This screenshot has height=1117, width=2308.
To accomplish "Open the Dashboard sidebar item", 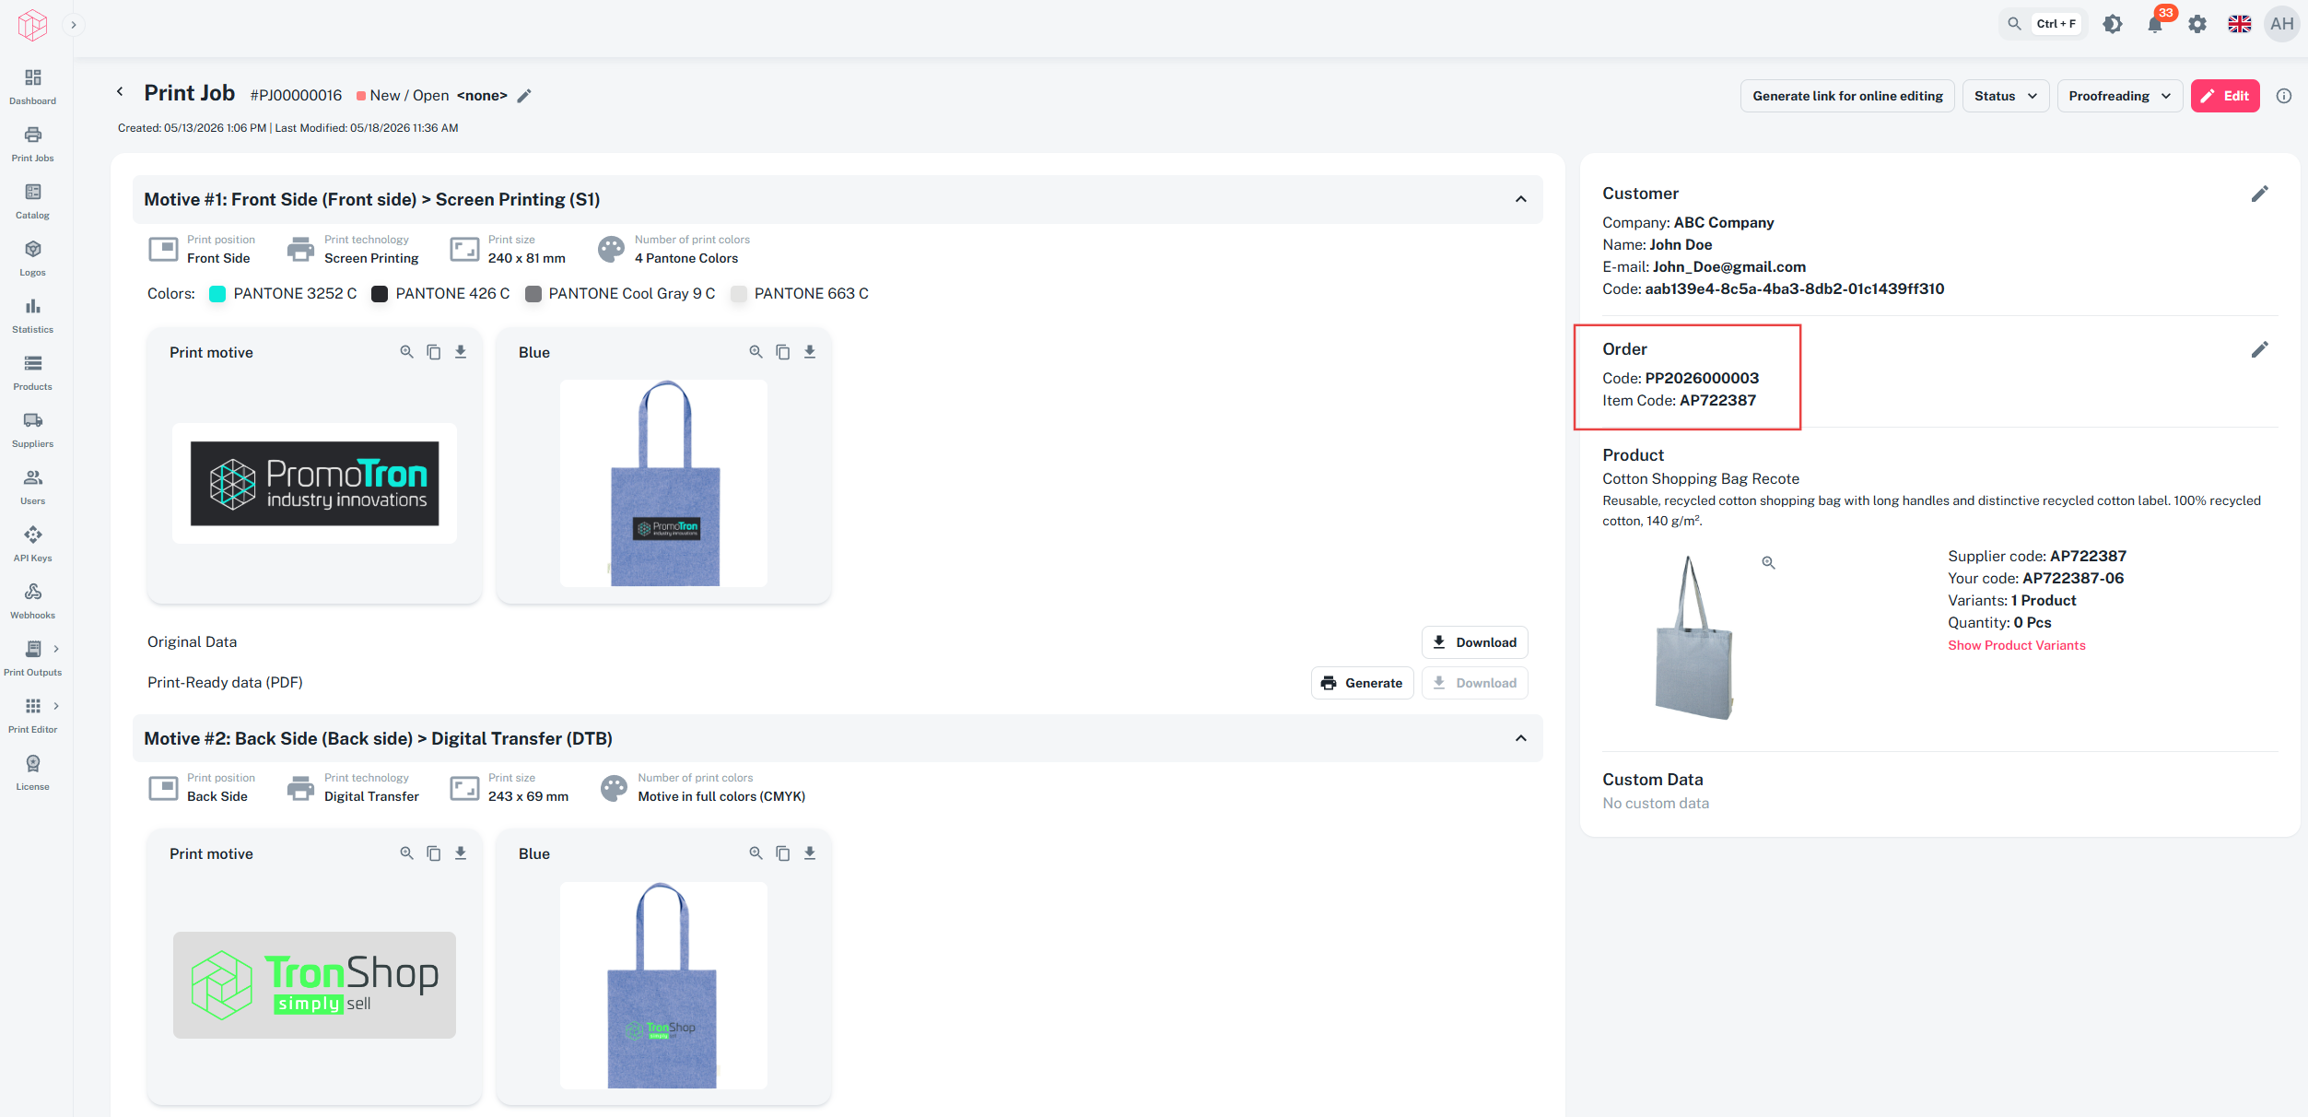I will point(32,87).
